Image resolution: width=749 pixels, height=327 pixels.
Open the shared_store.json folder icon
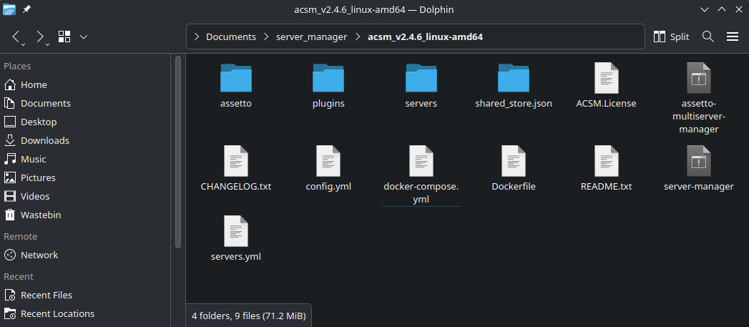tap(514, 78)
